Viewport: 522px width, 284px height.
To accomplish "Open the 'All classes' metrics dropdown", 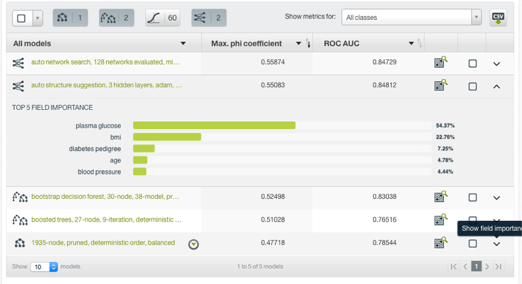I will (x=411, y=17).
